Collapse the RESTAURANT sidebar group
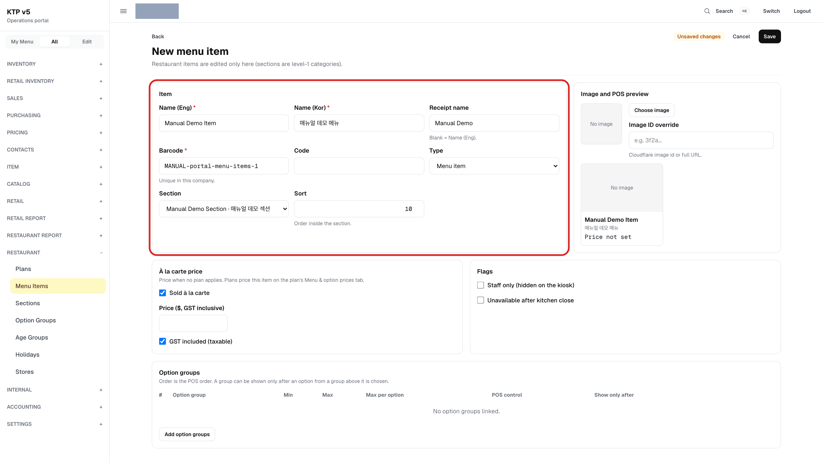823x463 pixels. tap(55, 253)
